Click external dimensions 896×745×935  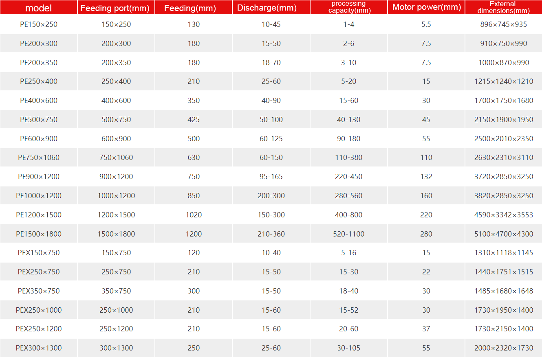click(504, 24)
